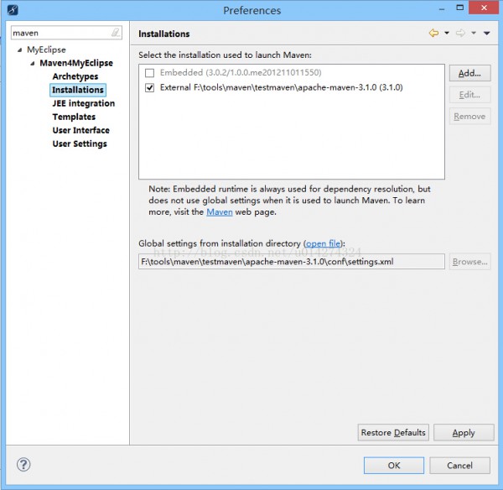Select the Installations preference page

[x=78, y=90]
